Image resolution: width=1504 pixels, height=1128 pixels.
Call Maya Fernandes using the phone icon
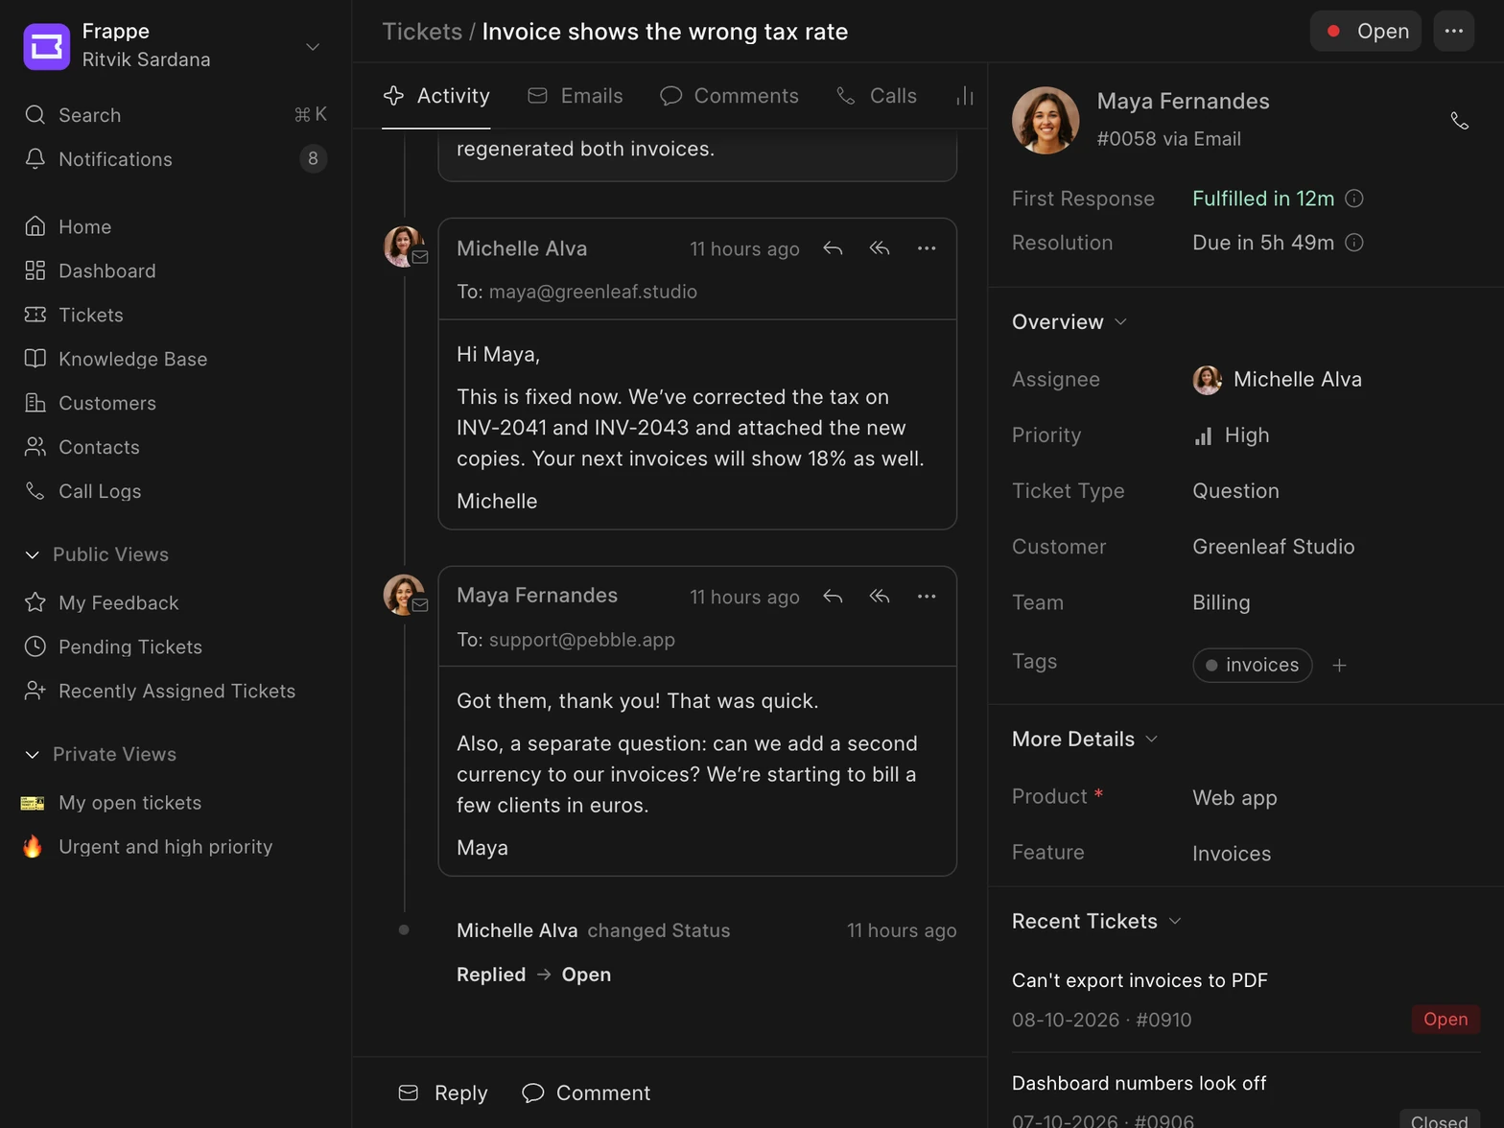[1460, 121]
